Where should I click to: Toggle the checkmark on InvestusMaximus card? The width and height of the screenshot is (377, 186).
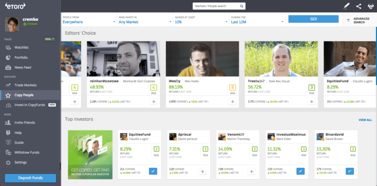[x=301, y=171]
